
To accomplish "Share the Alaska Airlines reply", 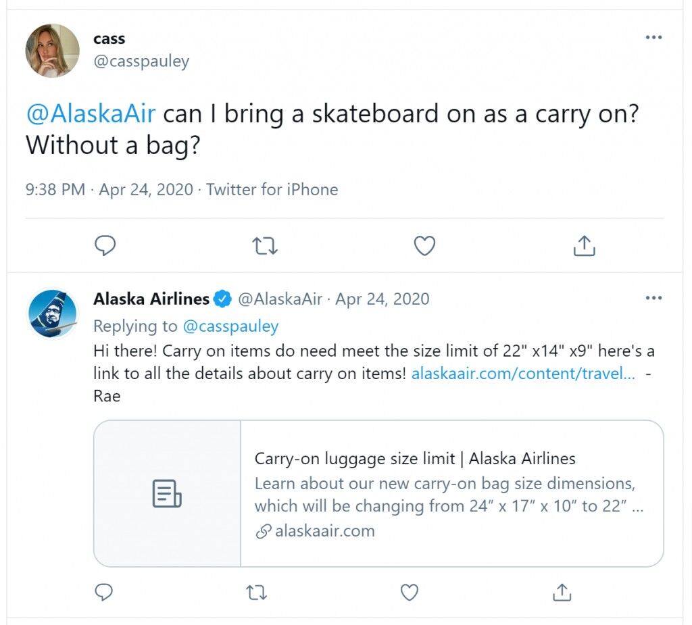I will click(x=562, y=593).
